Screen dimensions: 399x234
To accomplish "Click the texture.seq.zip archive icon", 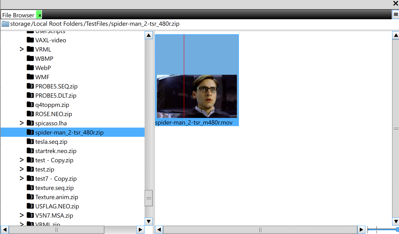I will [x=30, y=187].
